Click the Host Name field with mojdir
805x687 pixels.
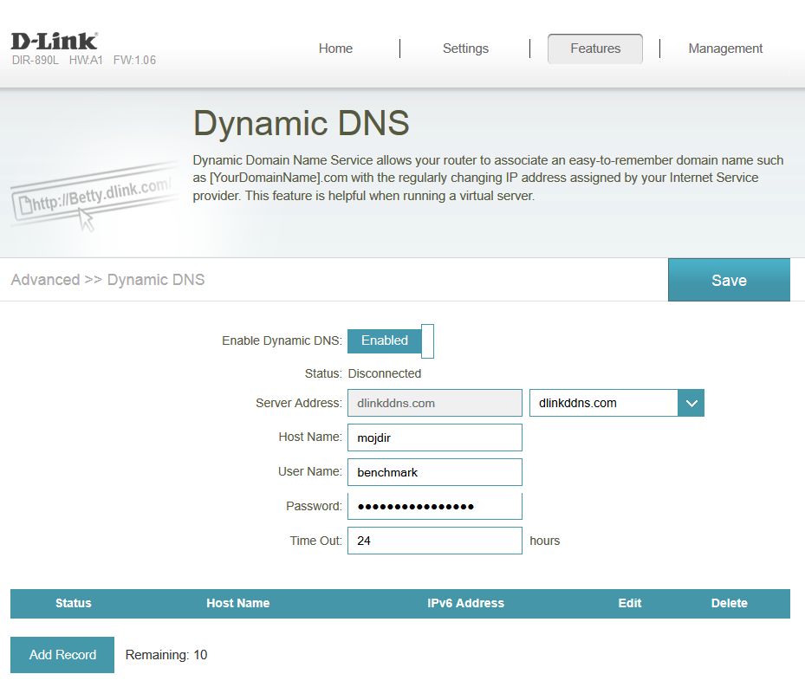coord(435,437)
